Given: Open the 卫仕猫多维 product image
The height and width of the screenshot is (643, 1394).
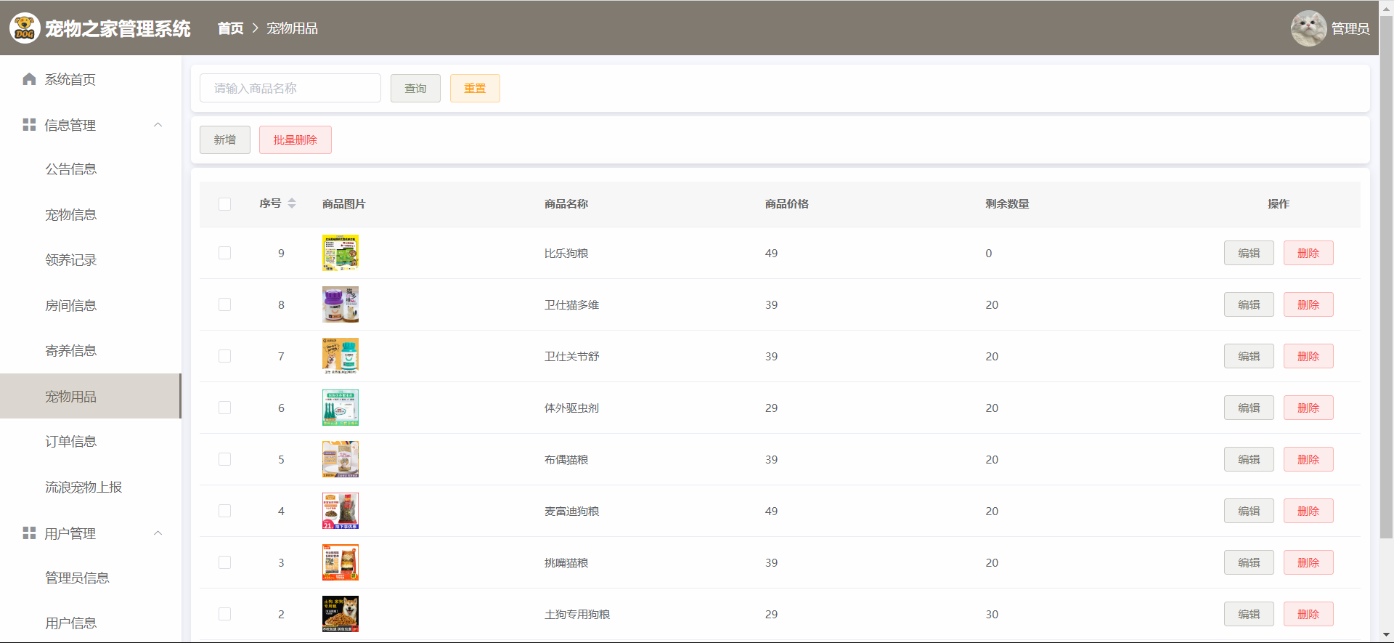Looking at the screenshot, I should [x=341, y=304].
